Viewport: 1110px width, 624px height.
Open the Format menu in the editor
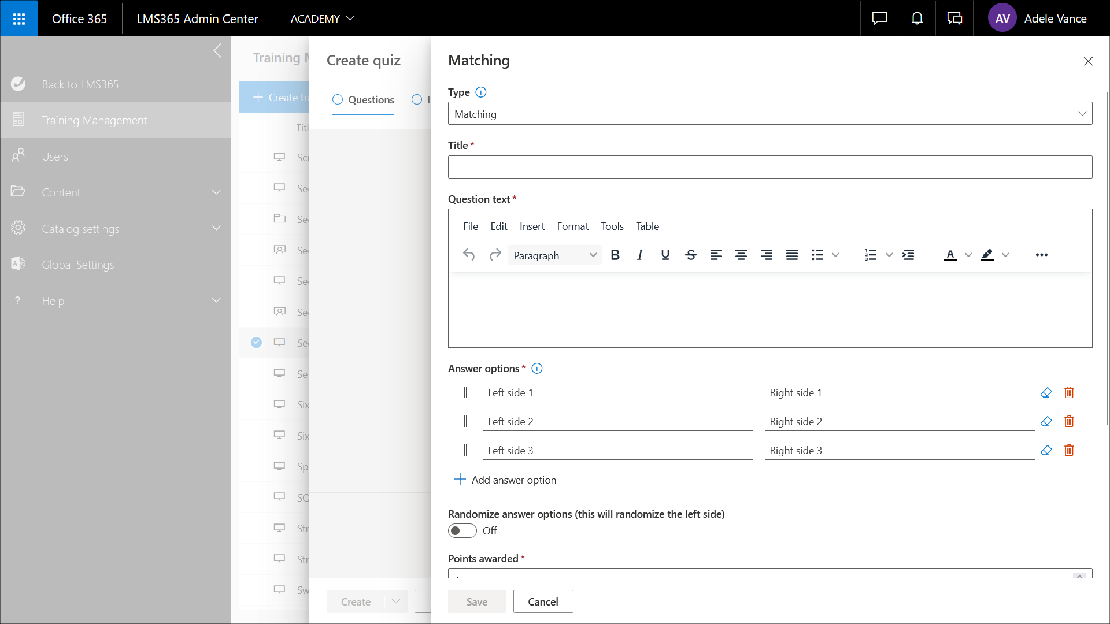[572, 226]
